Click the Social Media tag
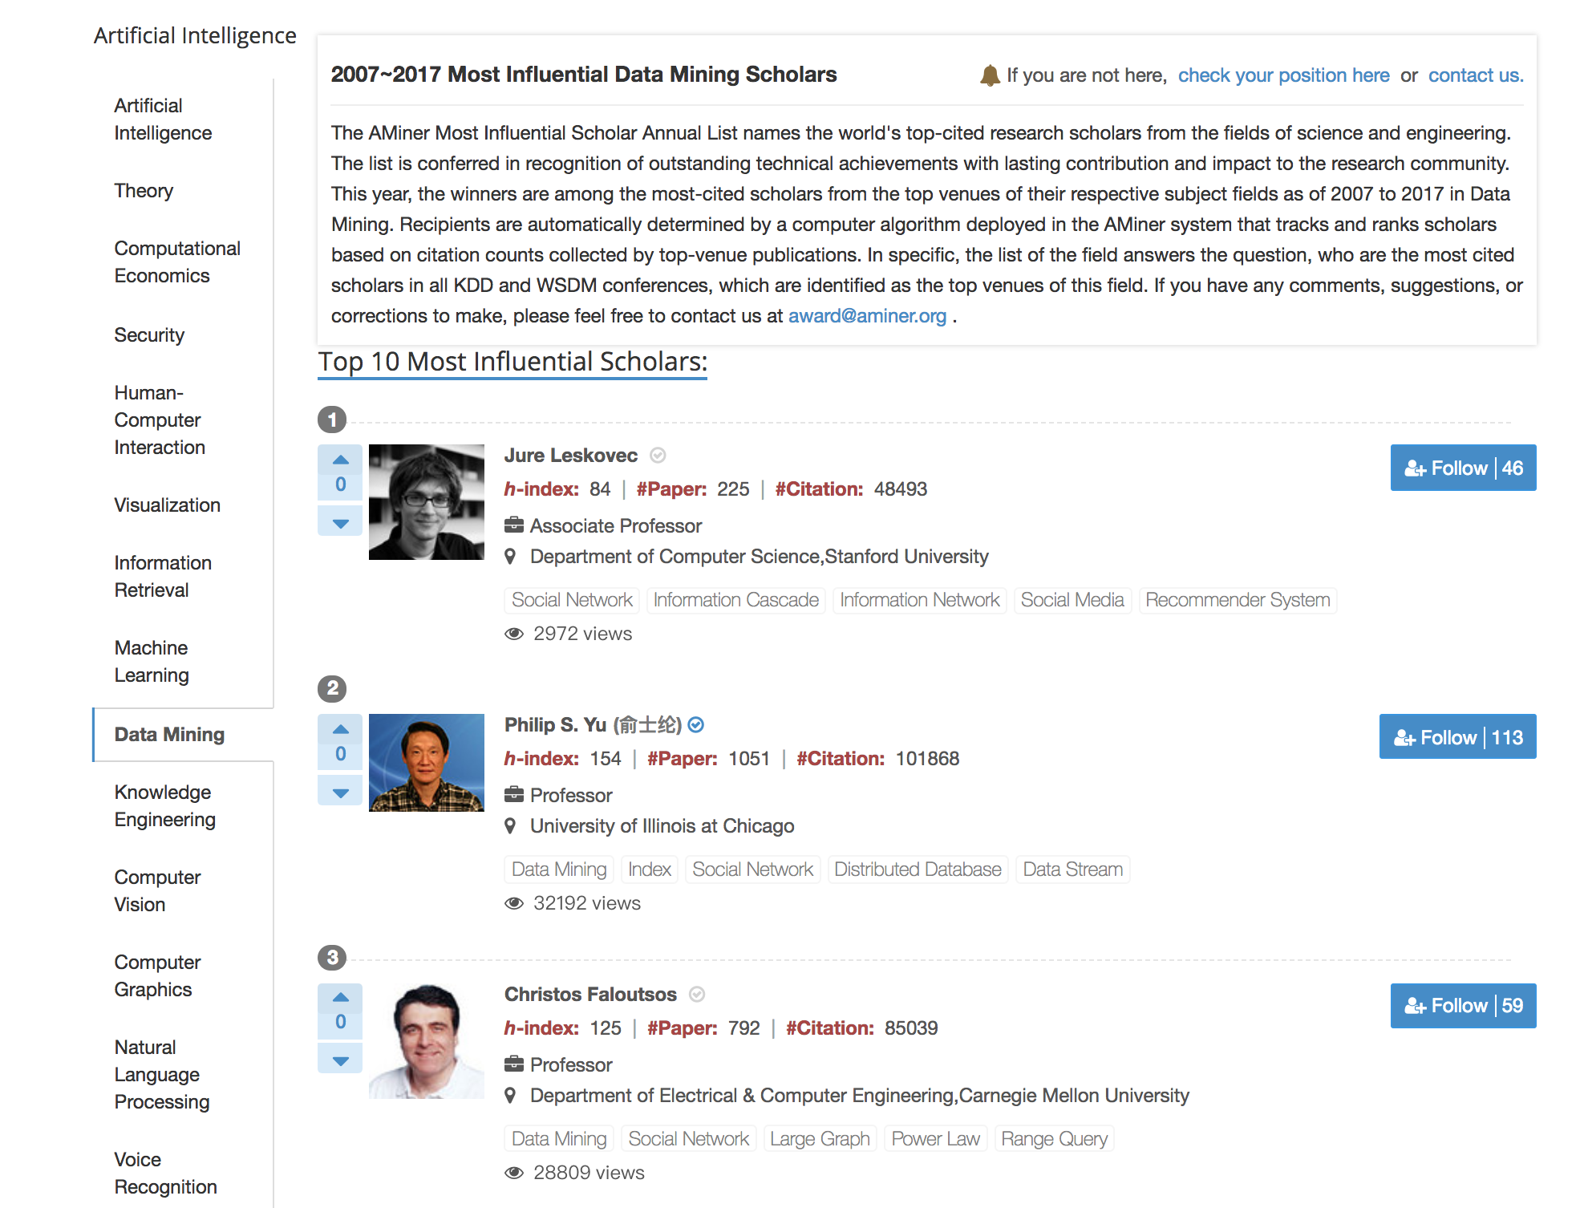The image size is (1580, 1208). pos(1072,600)
